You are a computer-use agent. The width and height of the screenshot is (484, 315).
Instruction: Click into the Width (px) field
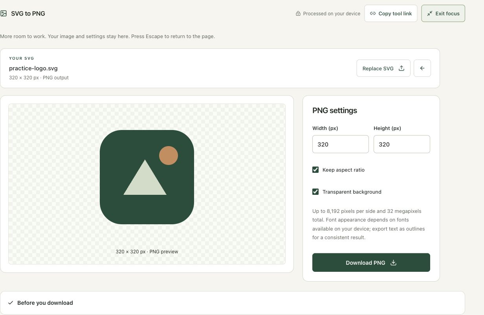click(x=341, y=144)
